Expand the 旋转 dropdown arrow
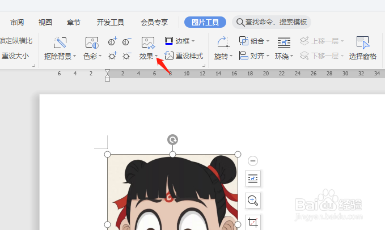The image size is (385, 230). coord(231,56)
